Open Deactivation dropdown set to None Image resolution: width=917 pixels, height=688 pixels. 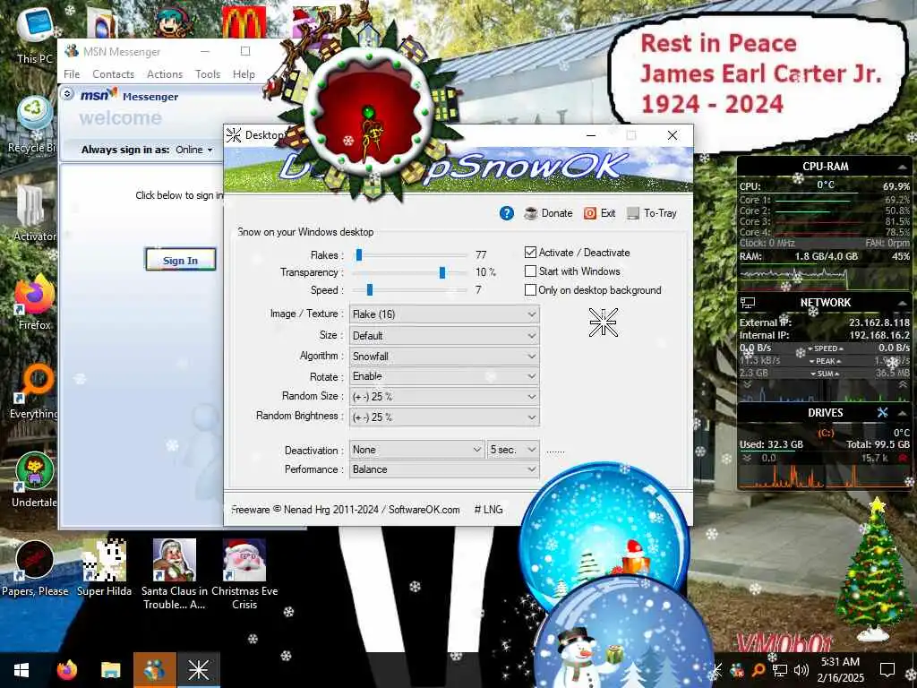point(416,450)
